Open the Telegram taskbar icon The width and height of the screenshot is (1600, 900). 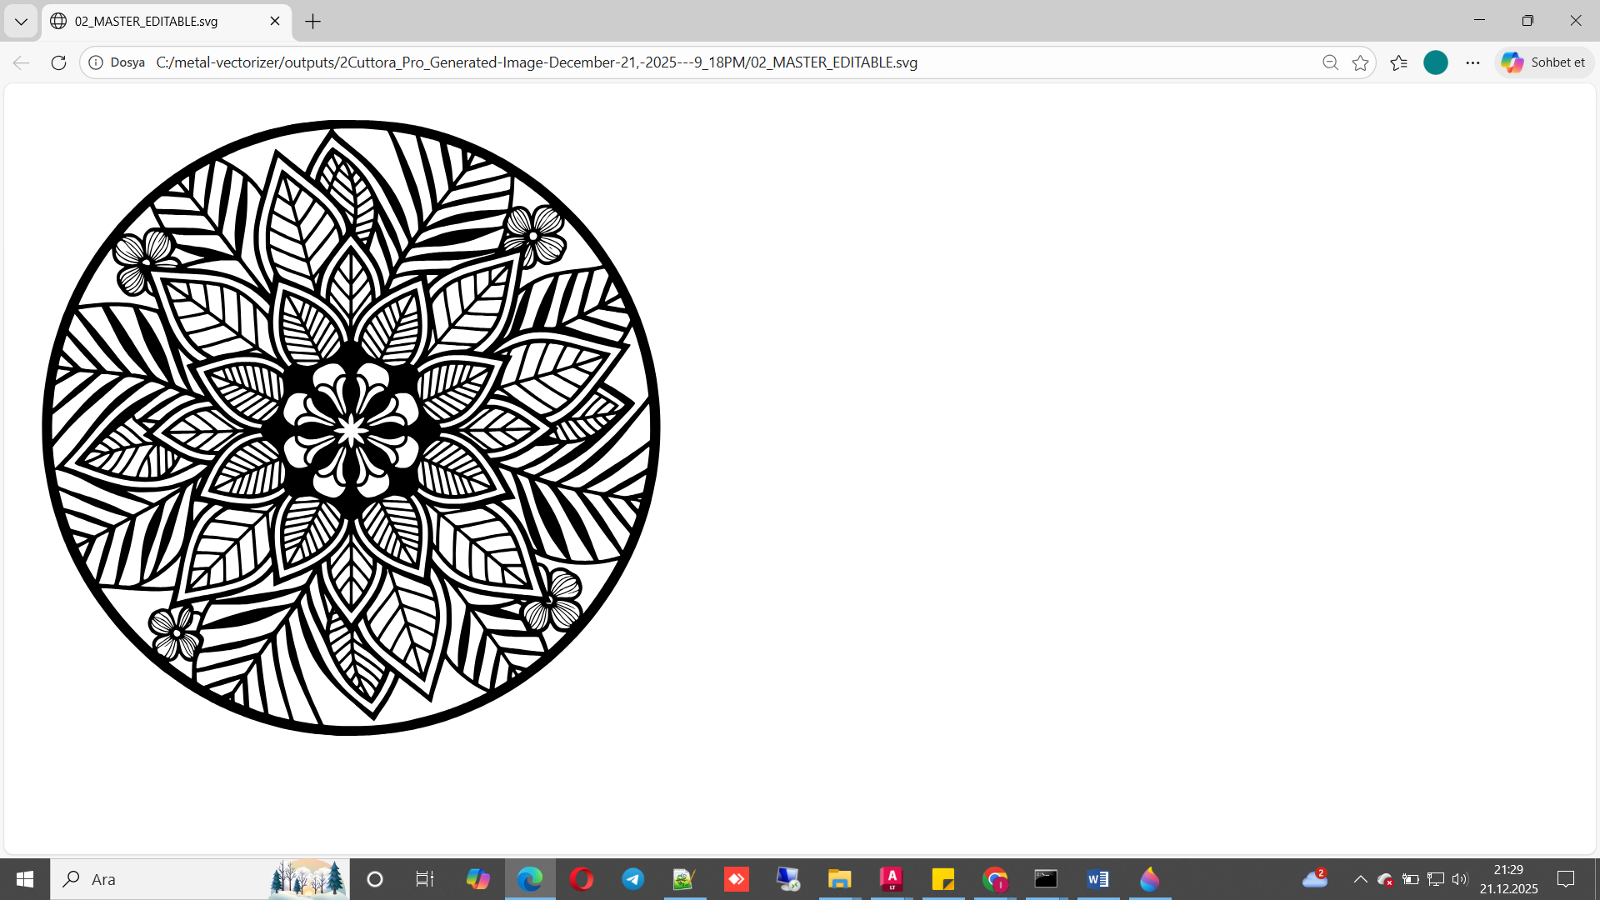pyautogui.click(x=632, y=879)
